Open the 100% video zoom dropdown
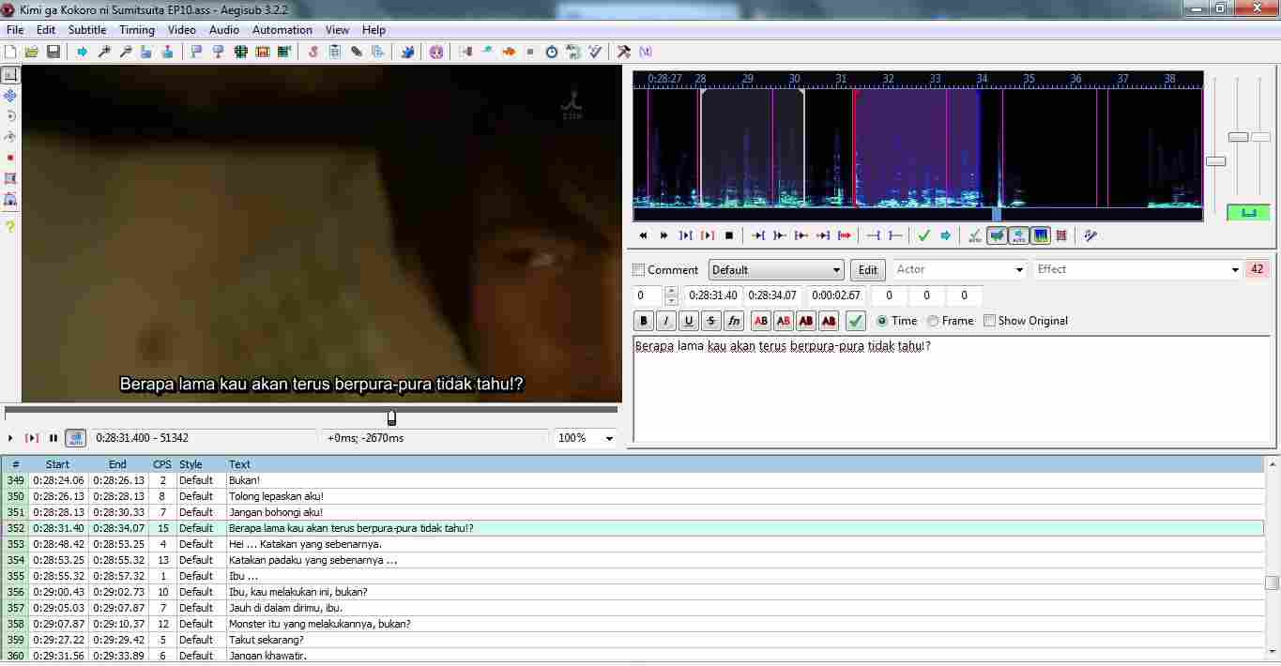The image size is (1281, 666). pyautogui.click(x=587, y=438)
